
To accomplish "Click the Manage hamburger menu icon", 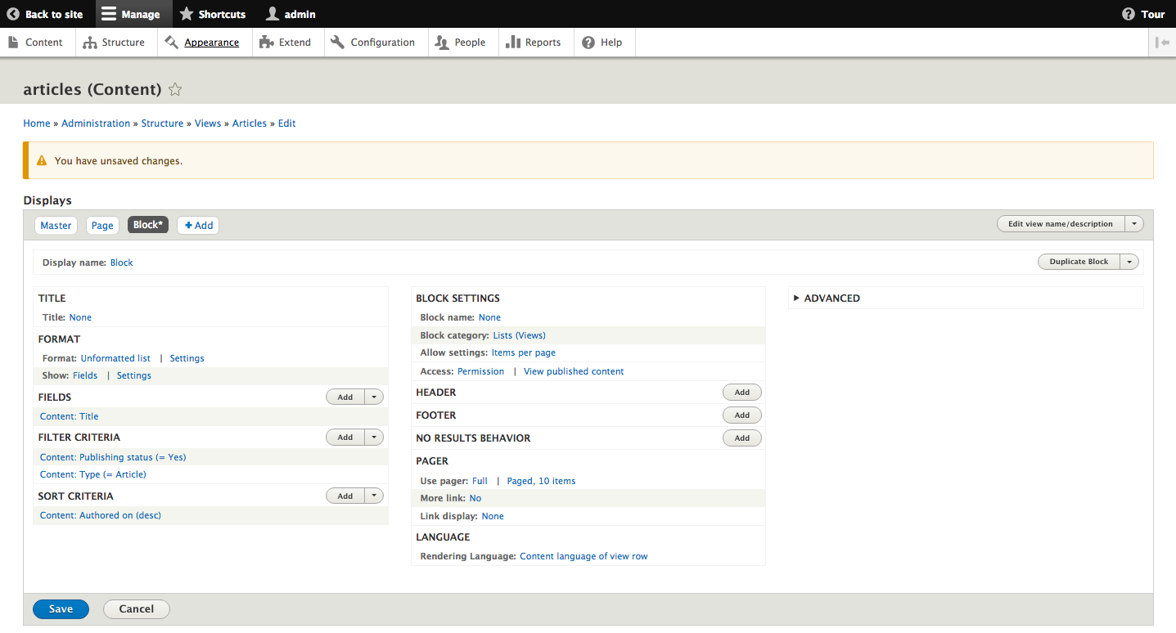I will click(109, 14).
